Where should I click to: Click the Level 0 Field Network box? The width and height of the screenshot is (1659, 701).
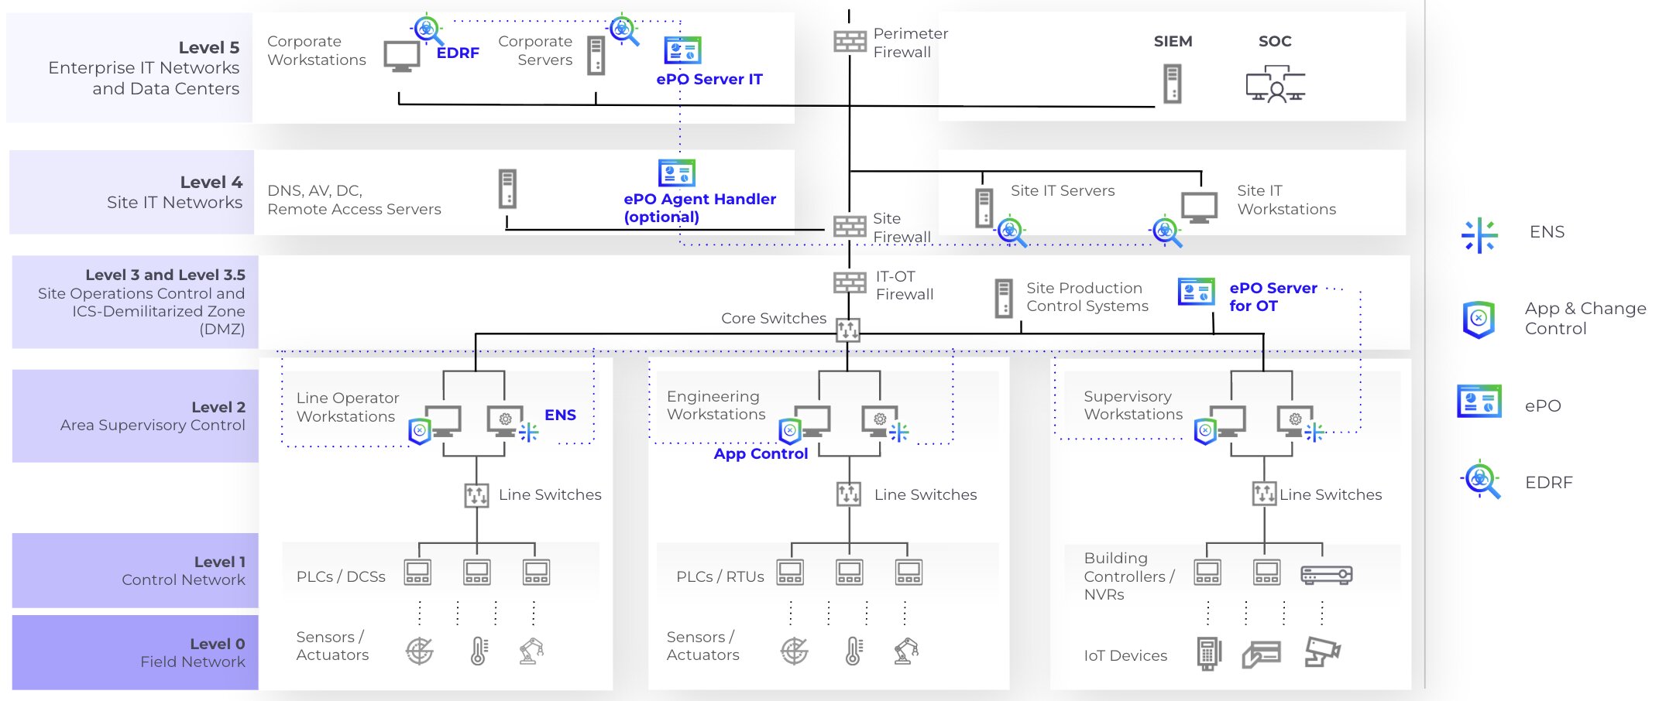pyautogui.click(x=136, y=652)
